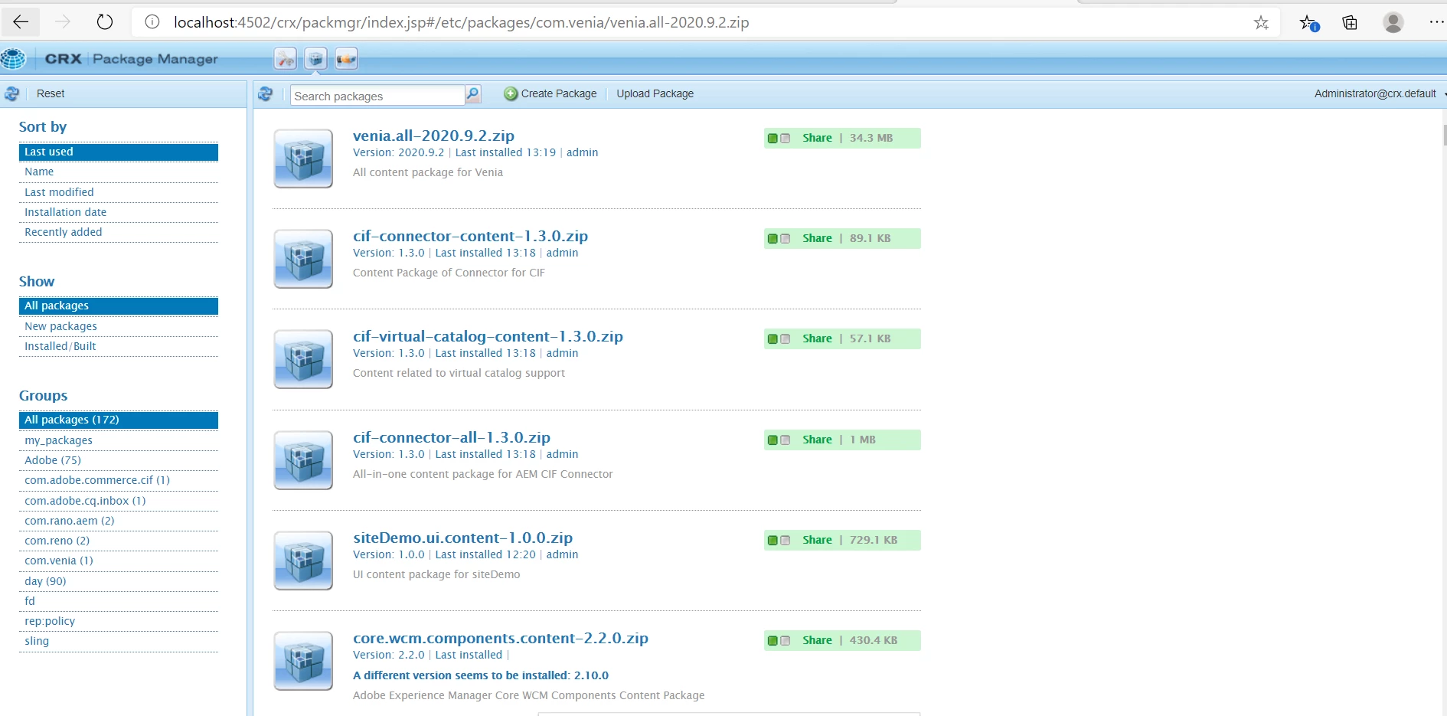The height and width of the screenshot is (716, 1447).
Task: Show only New packages
Action: (119, 326)
